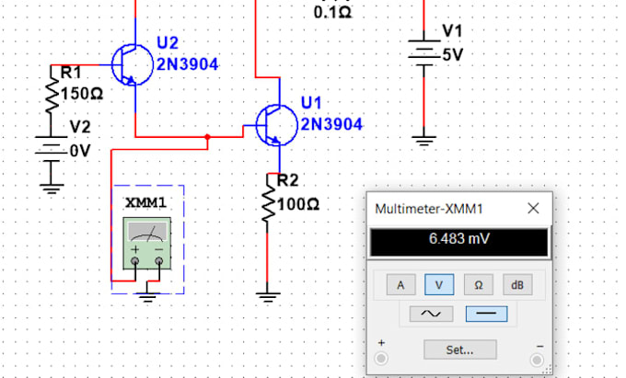Click the R1 label

71,73
